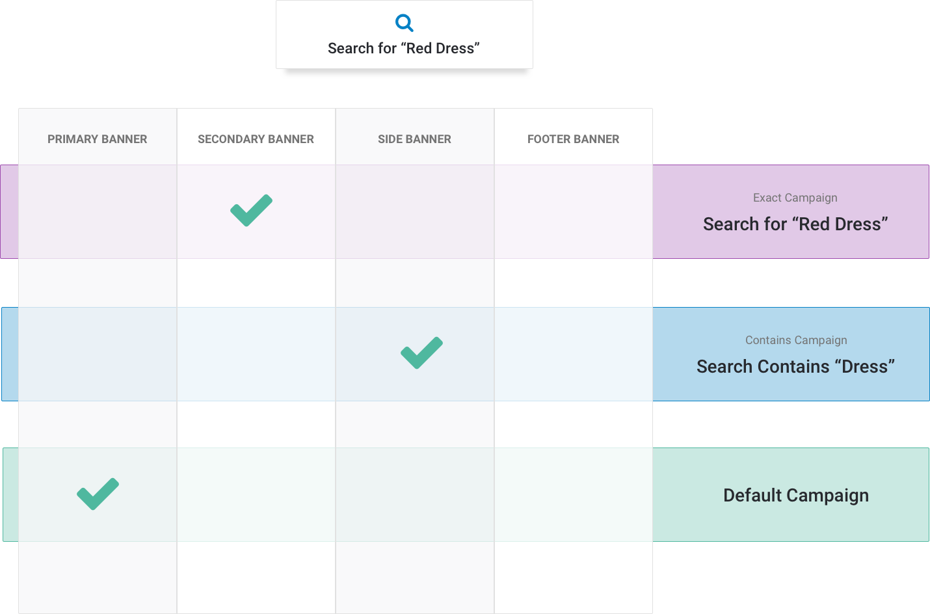Toggle the Side Banner checkmark in Contains Campaign row

pos(421,353)
